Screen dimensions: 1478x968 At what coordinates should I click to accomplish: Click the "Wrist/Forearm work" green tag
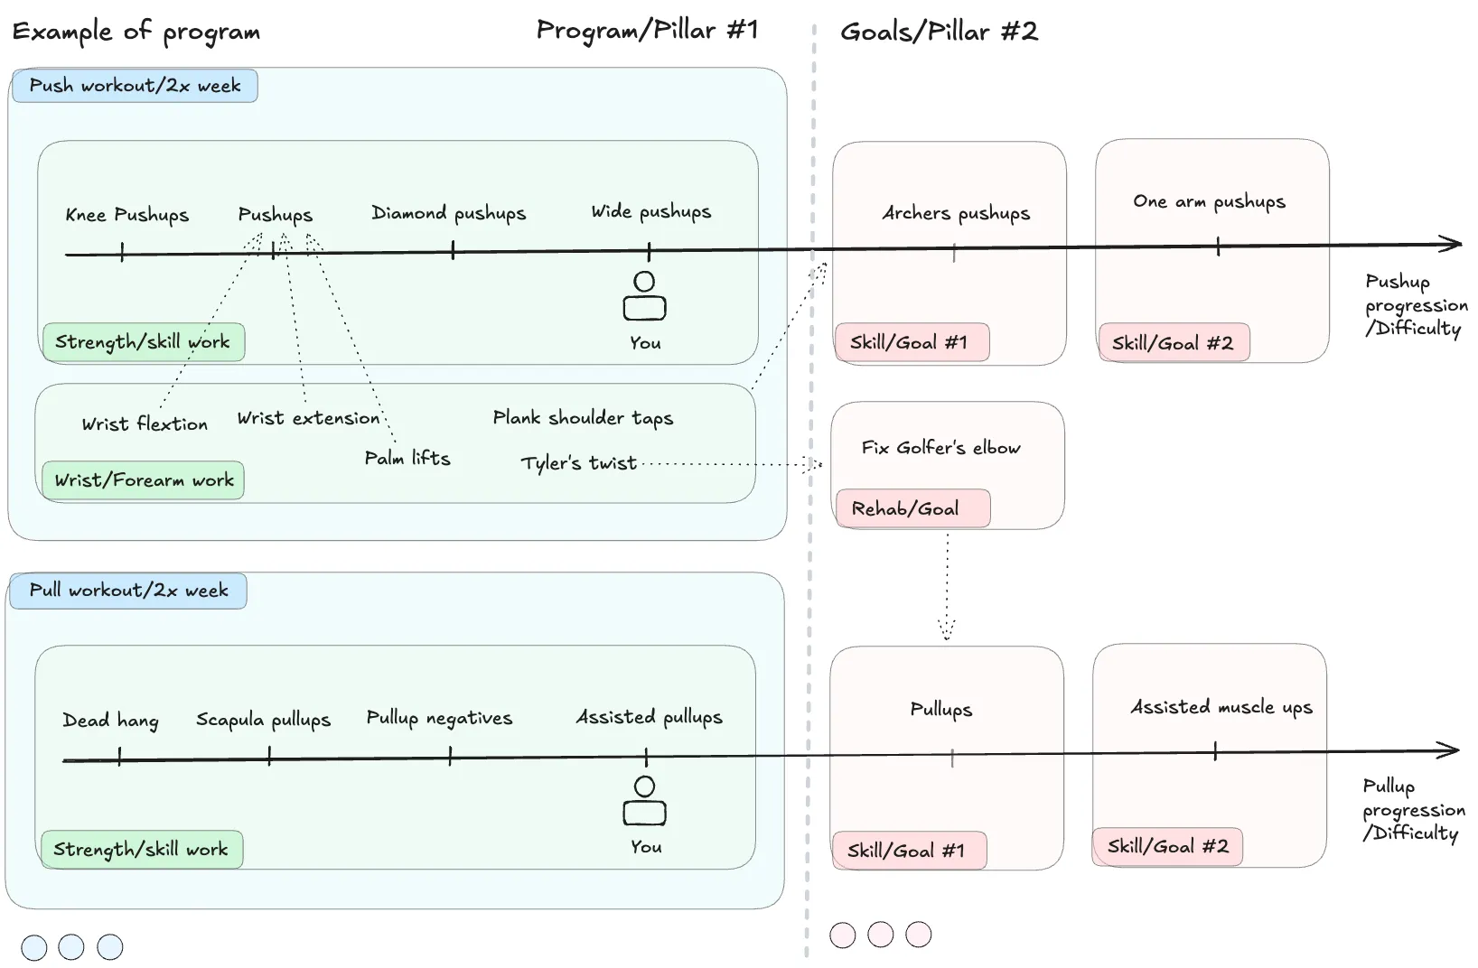tap(143, 480)
